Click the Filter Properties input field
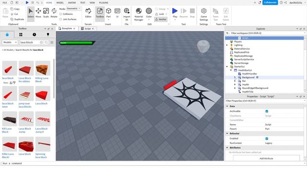This screenshot has height=172, width=307. [264, 101]
